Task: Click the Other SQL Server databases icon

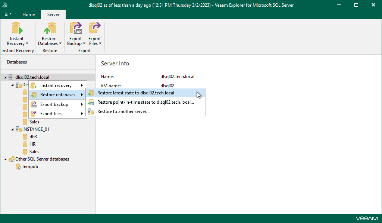Action: point(10,159)
